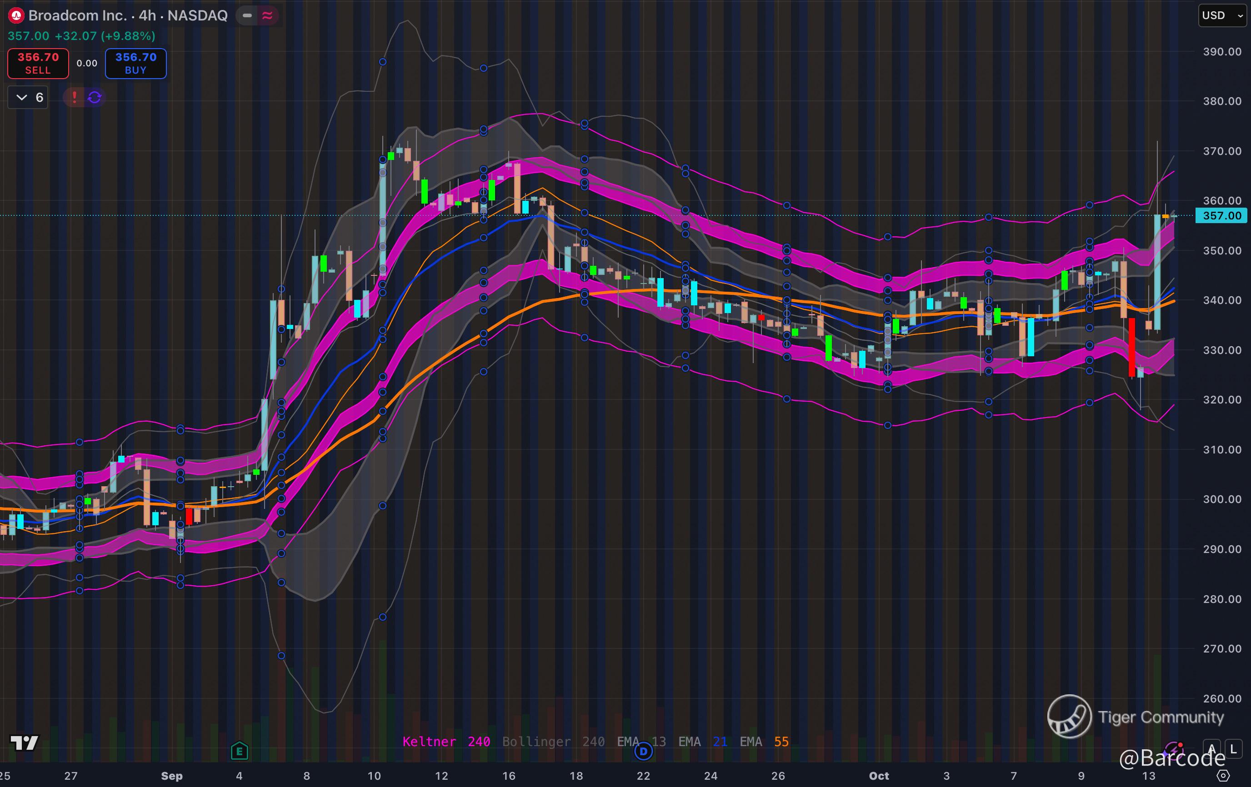Image resolution: width=1251 pixels, height=787 pixels.
Task: Toggle the L log scale button
Action: (x=1234, y=749)
